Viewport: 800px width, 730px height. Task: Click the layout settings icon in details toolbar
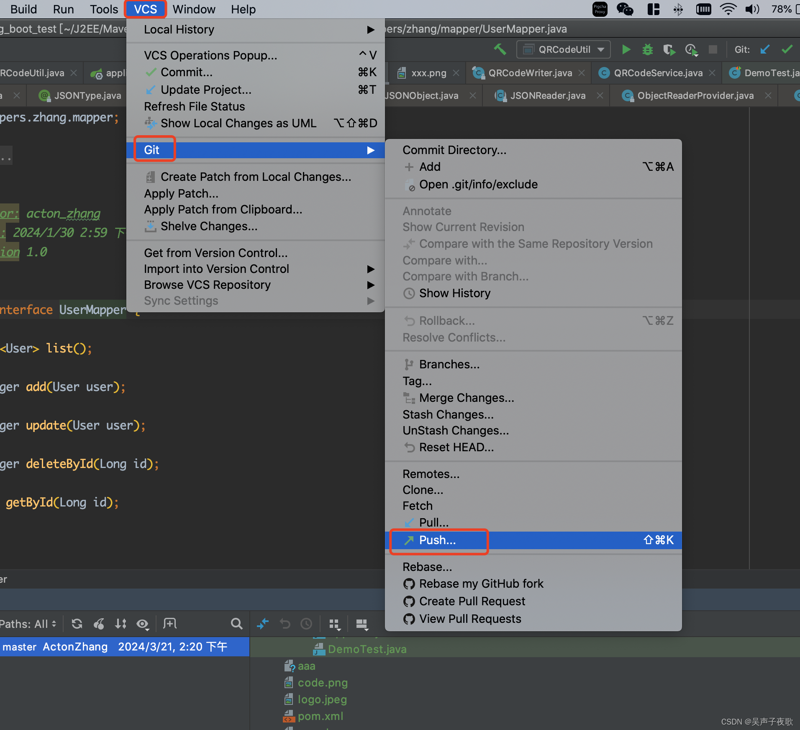(x=362, y=625)
